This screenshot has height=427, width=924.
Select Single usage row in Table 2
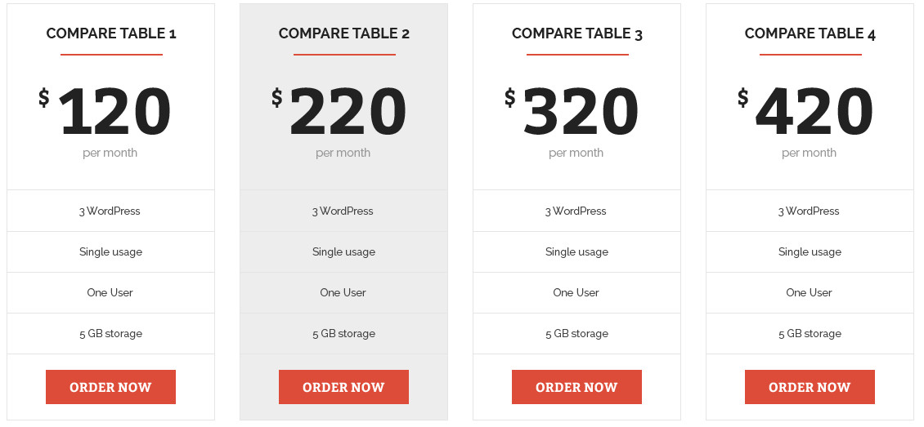[x=343, y=251]
